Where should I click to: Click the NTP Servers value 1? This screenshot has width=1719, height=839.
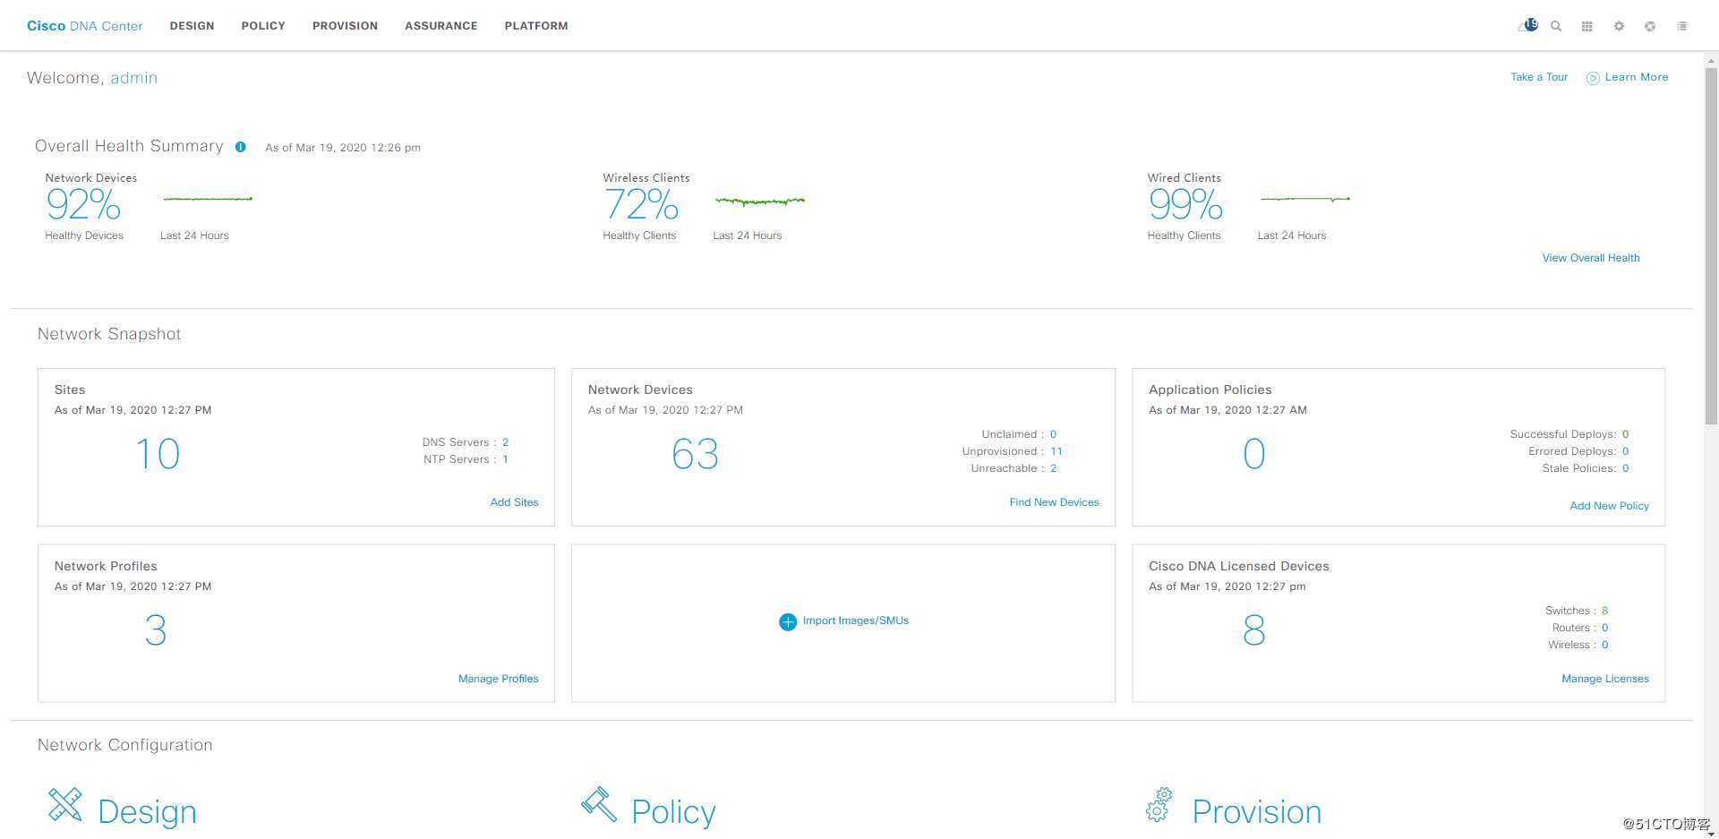click(x=505, y=459)
